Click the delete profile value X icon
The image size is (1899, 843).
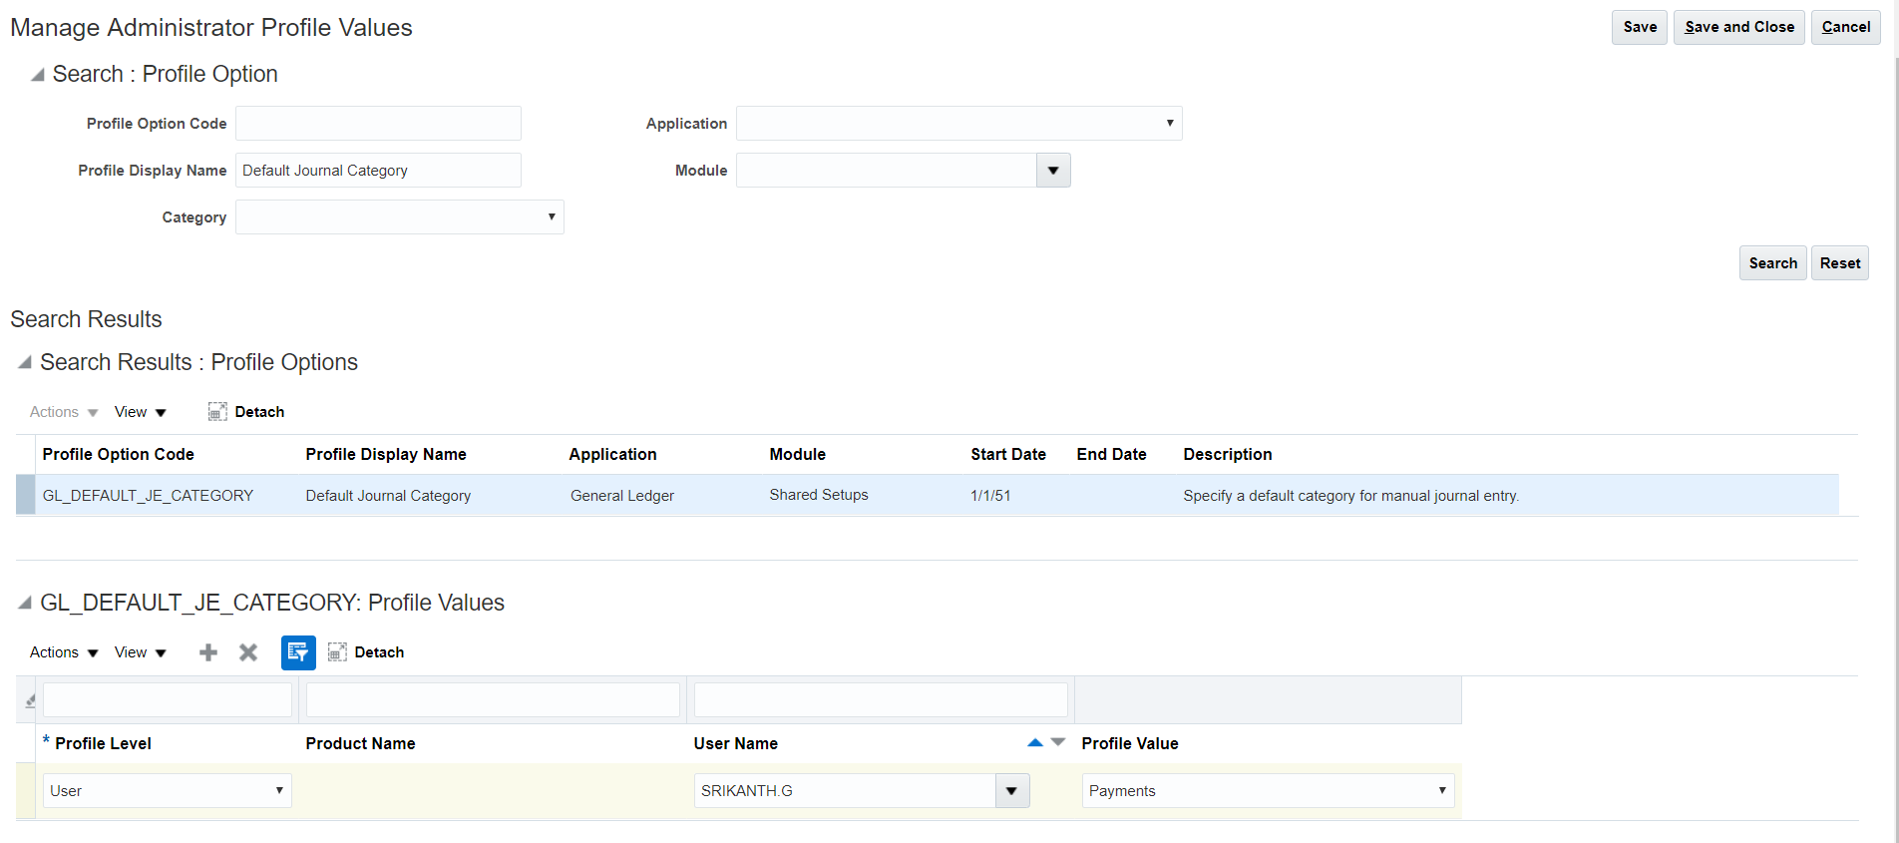[x=248, y=652]
